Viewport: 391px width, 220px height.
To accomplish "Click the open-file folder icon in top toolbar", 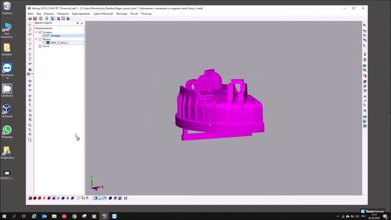I will coord(30,19).
